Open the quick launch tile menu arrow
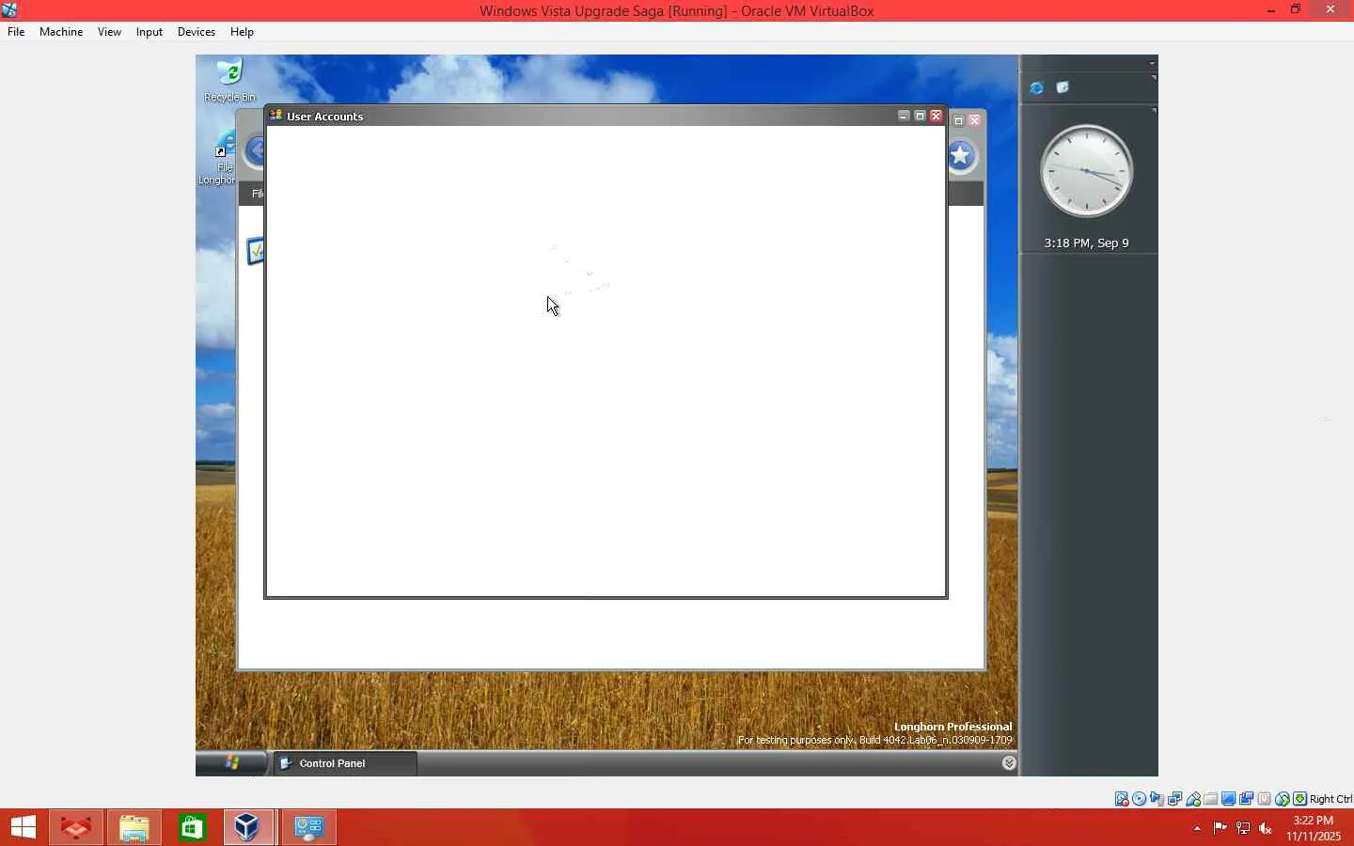The width and height of the screenshot is (1354, 846). click(x=1154, y=77)
